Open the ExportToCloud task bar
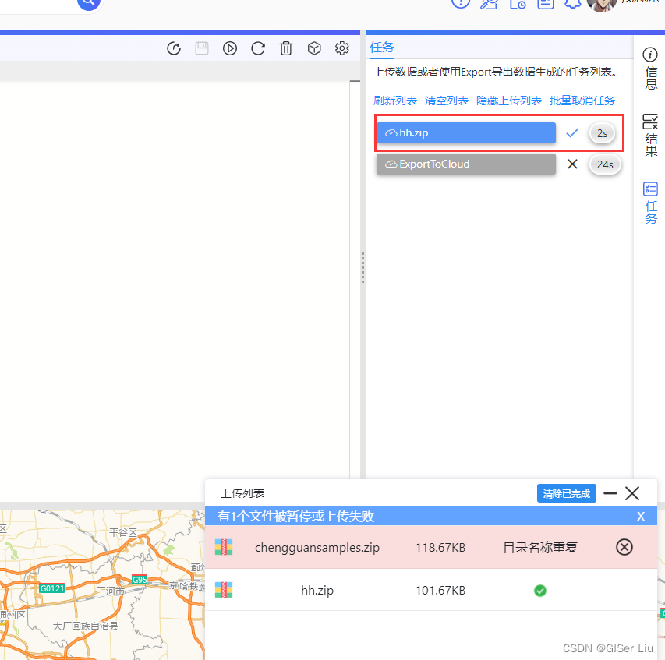Screen dimensions: 665x660 [466, 164]
